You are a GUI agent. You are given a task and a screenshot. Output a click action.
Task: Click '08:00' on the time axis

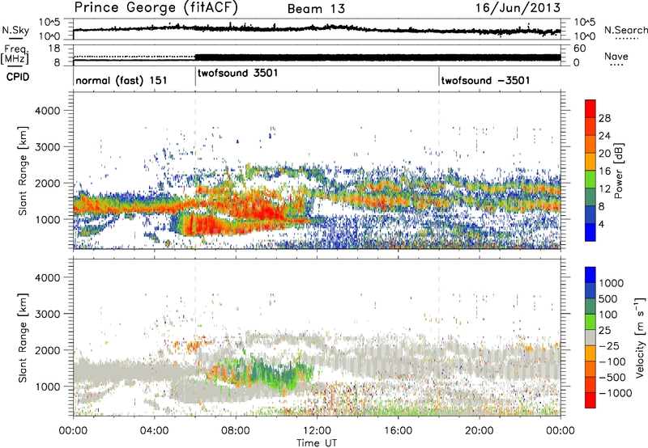click(x=236, y=431)
